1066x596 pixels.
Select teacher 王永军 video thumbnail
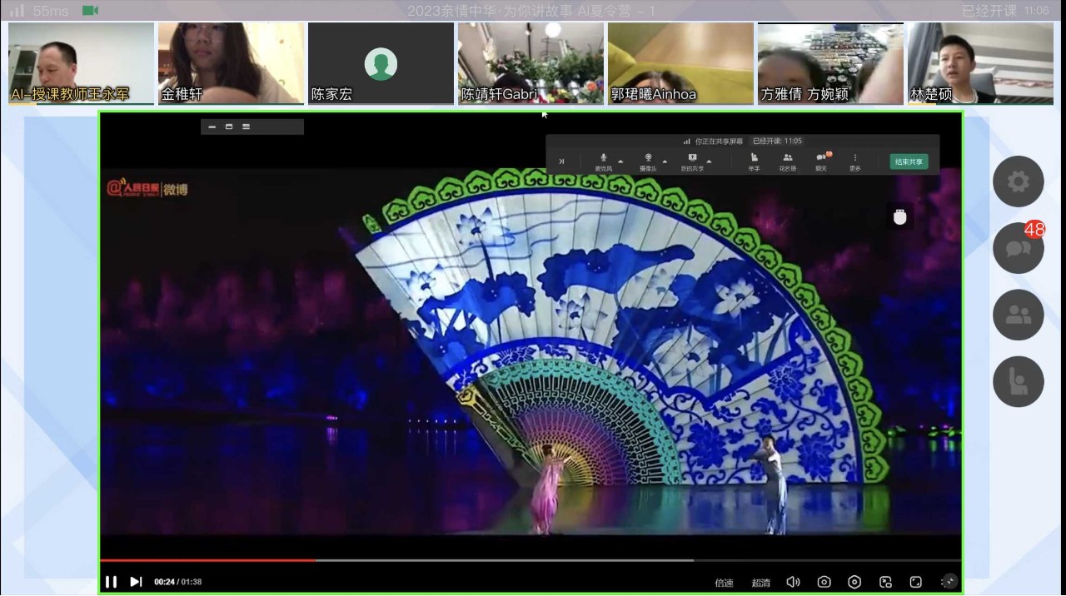[x=81, y=63]
